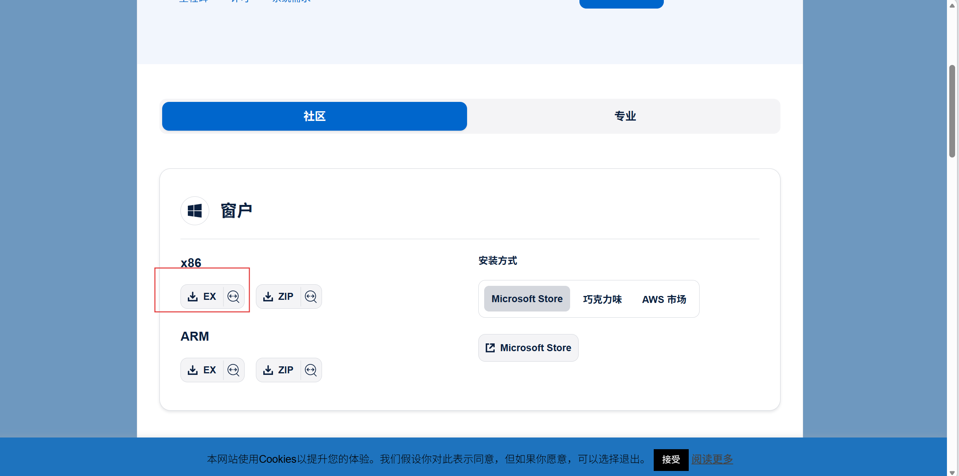This screenshot has width=959, height=476.
Task: Click the x86 section label
Action: (191, 263)
